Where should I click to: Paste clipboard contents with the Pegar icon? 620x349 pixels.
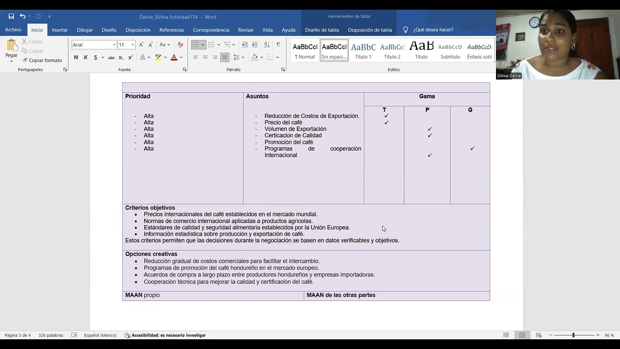point(12,46)
